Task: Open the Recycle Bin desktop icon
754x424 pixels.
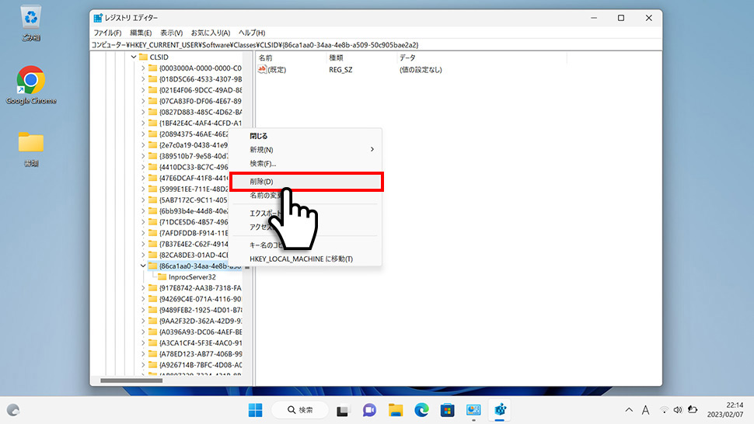Action: [x=31, y=23]
